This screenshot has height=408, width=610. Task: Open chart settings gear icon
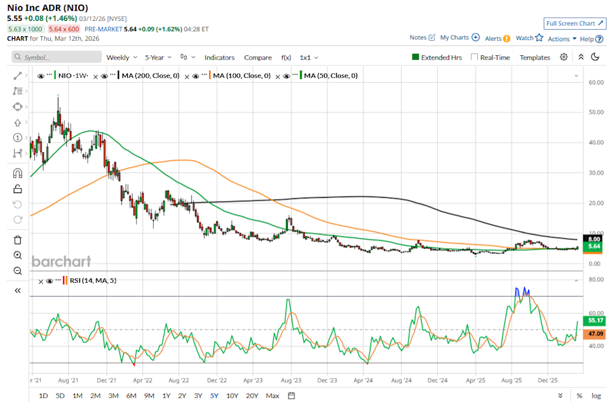click(564, 57)
